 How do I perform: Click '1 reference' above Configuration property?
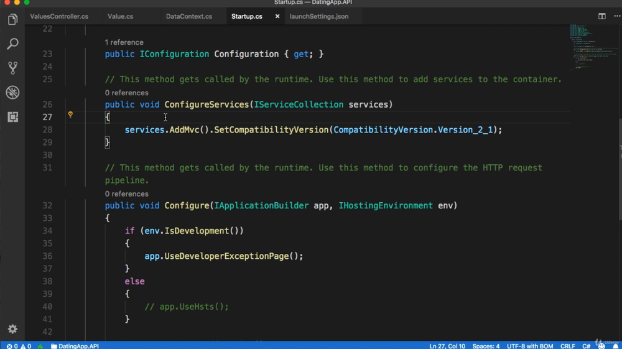click(124, 42)
